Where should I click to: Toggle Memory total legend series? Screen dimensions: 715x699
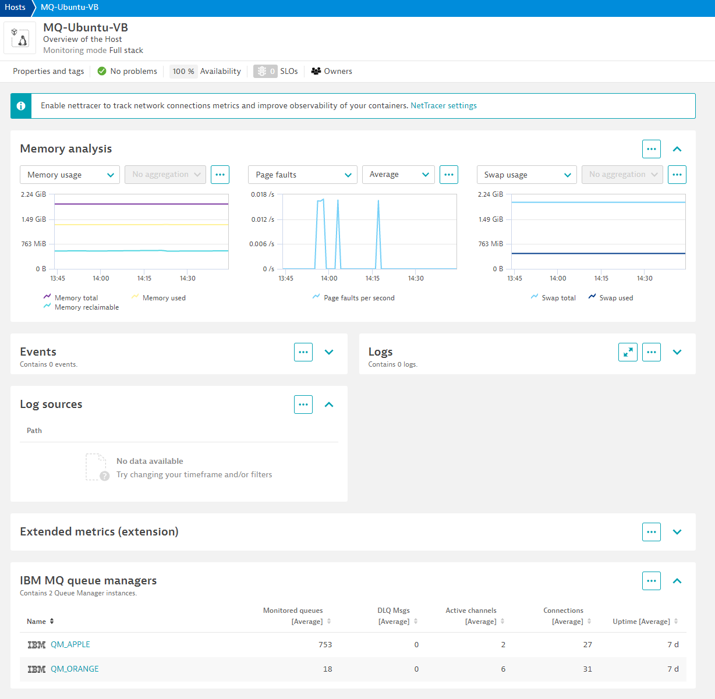(76, 298)
